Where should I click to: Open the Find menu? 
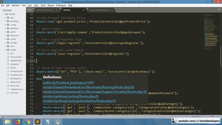coord(24,6)
